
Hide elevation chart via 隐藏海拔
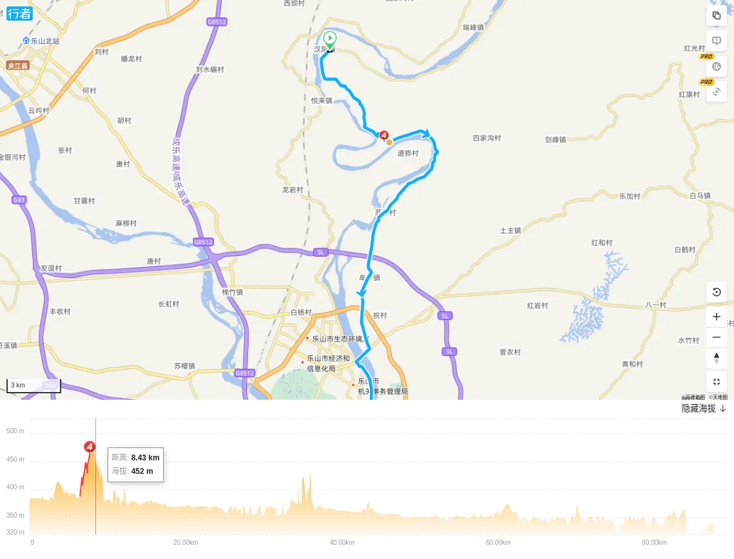pyautogui.click(x=704, y=408)
